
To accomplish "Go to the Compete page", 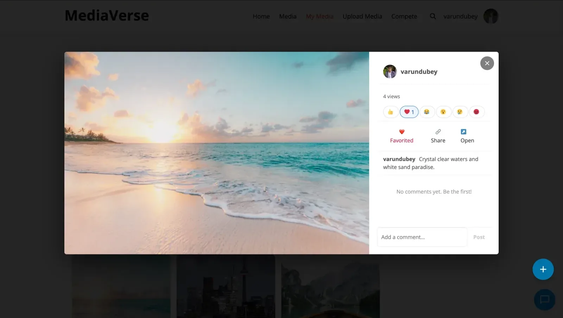I will [x=404, y=17].
